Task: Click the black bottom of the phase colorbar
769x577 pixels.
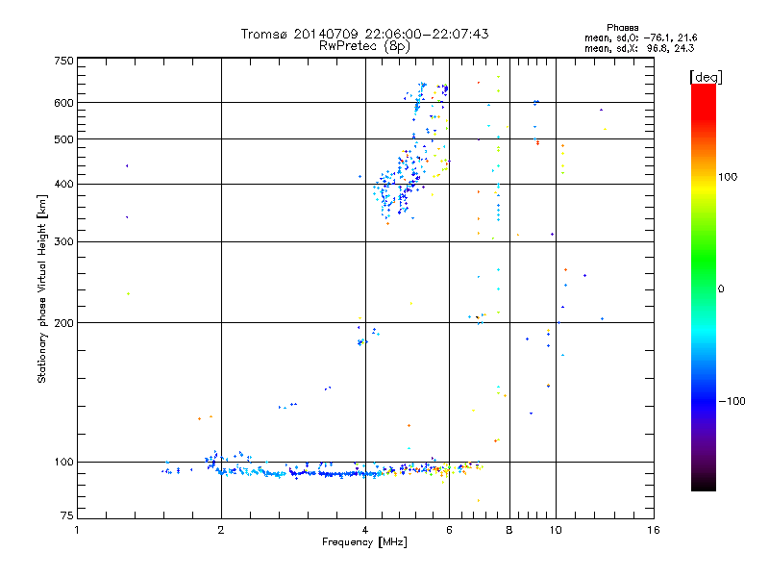Action: click(704, 484)
